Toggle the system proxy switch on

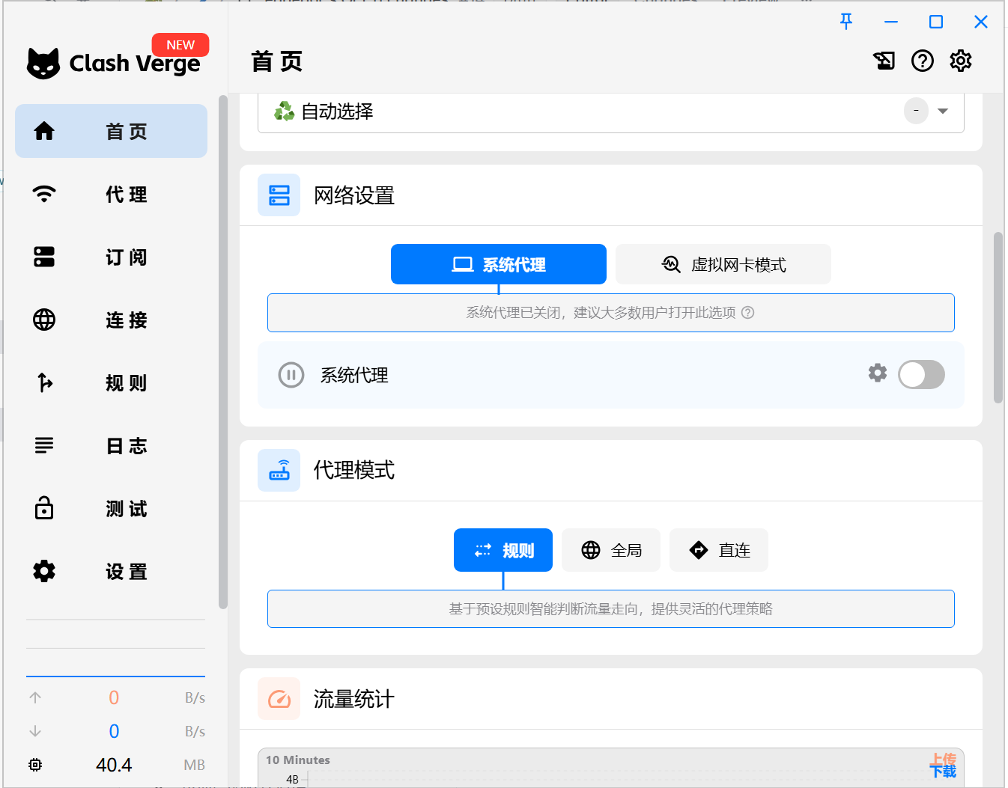point(921,375)
